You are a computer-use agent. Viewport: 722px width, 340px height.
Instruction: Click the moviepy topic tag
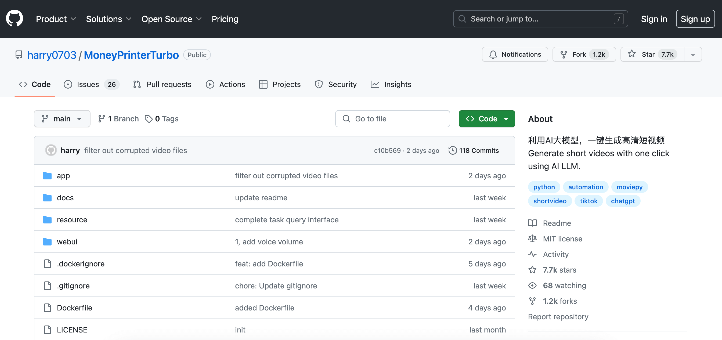tap(629, 187)
